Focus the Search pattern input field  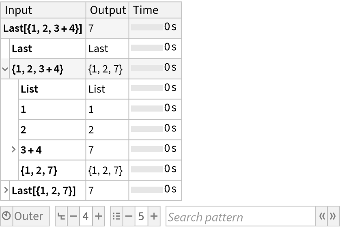(240, 216)
